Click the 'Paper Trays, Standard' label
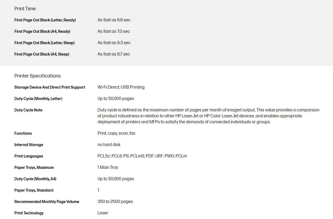This screenshot has width=333, height=219. click(34, 190)
